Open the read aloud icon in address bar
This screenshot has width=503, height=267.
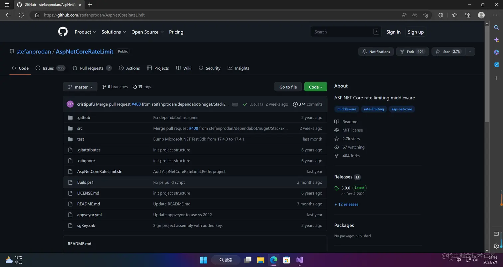pyautogui.click(x=404, y=15)
